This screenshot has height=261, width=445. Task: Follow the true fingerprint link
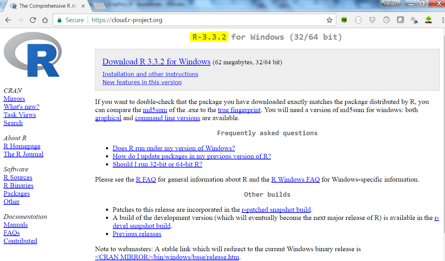point(239,110)
